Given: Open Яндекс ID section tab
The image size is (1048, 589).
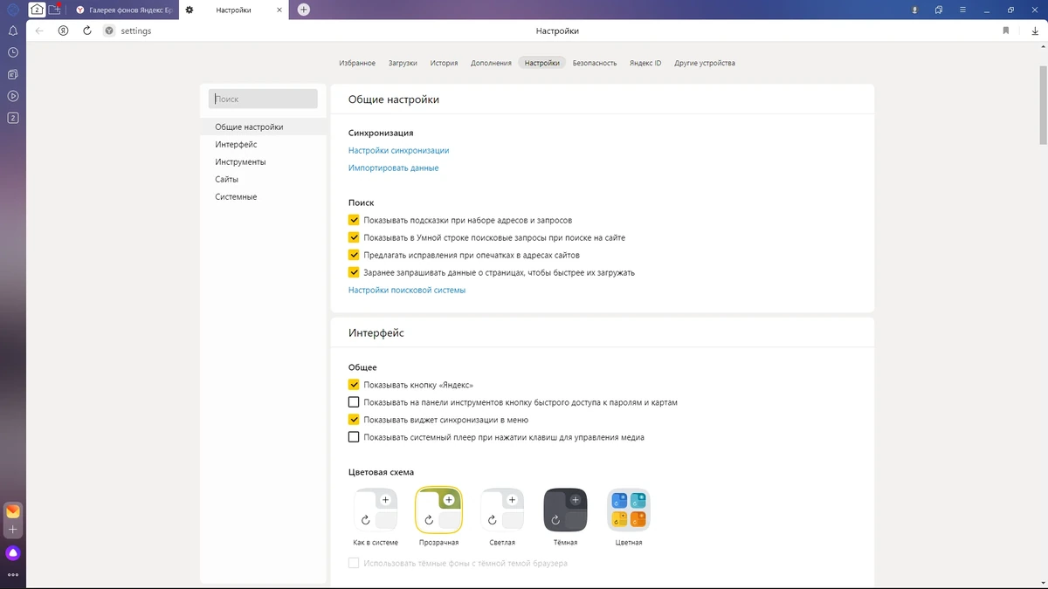Looking at the screenshot, I should click(x=645, y=63).
